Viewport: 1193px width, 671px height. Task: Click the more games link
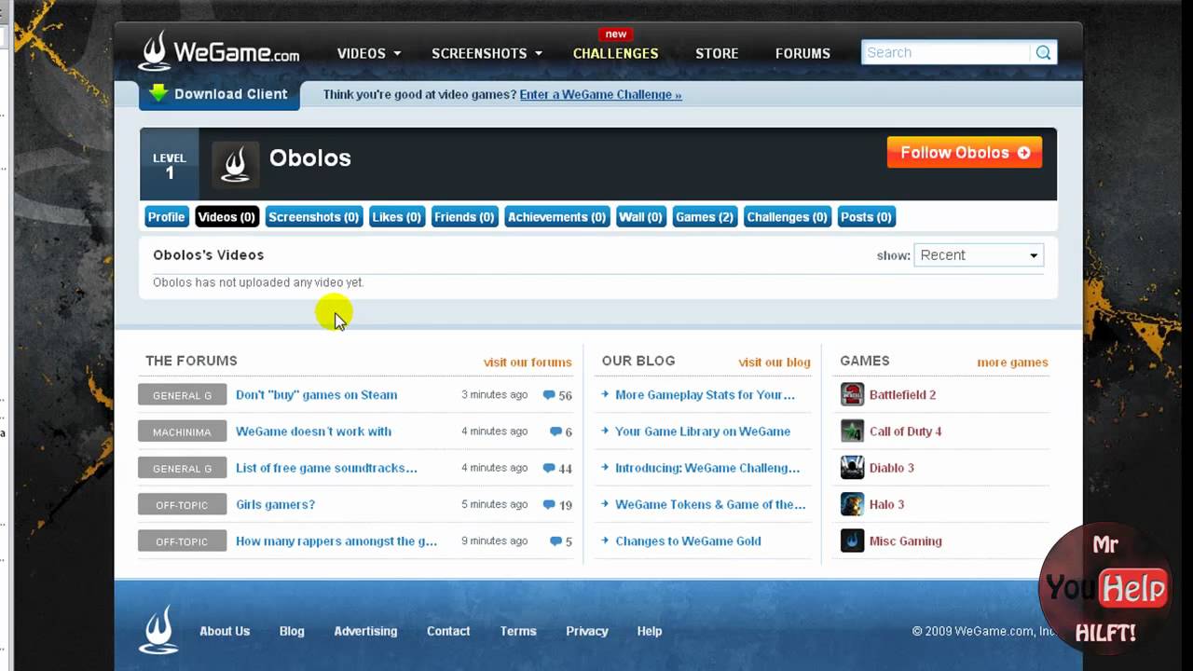click(1012, 363)
